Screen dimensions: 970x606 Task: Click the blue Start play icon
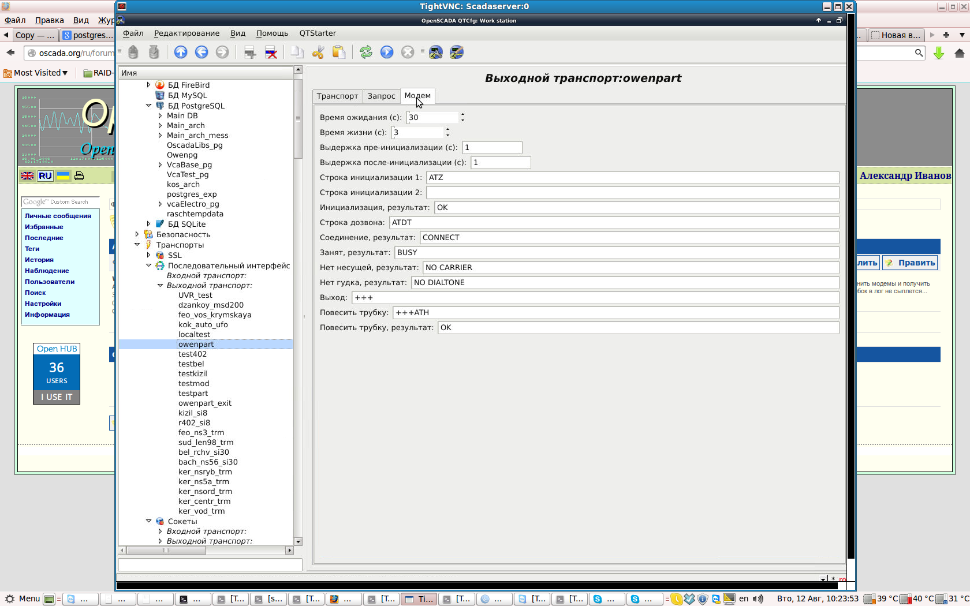coord(387,53)
